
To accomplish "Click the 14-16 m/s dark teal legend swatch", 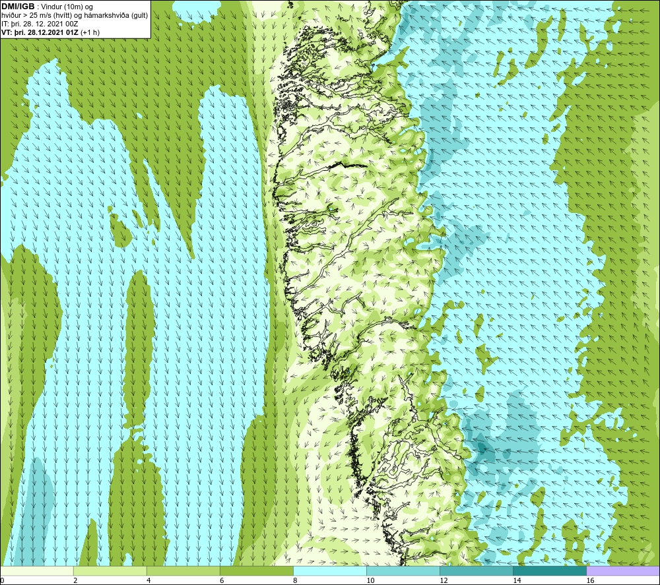I will (550, 570).
